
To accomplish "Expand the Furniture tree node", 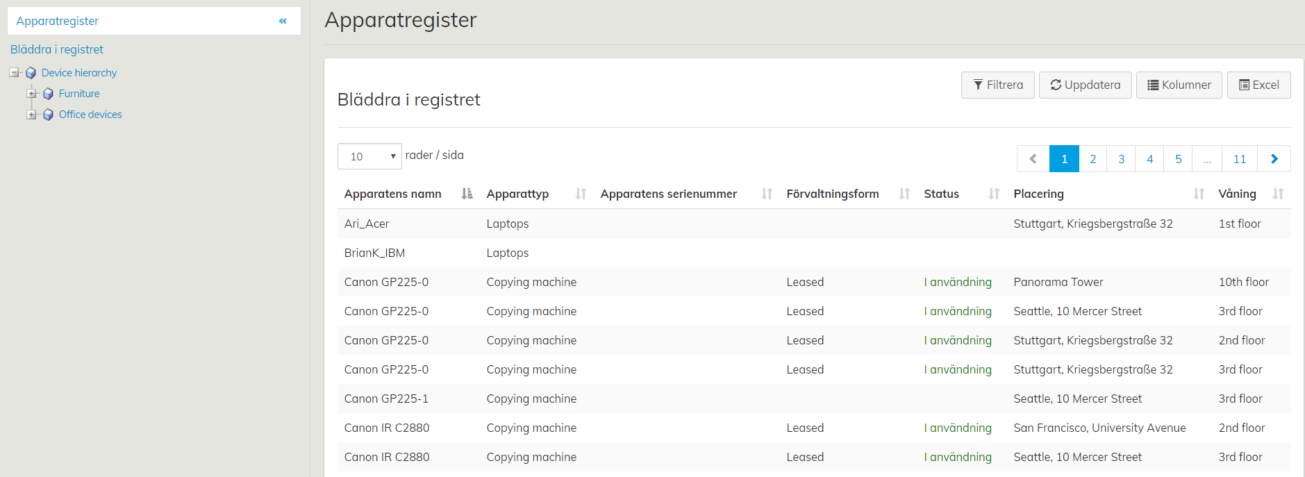I will pyautogui.click(x=31, y=94).
